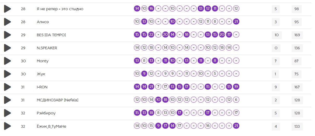Click the score 22 in BES row

pyautogui.click(x=151, y=35)
